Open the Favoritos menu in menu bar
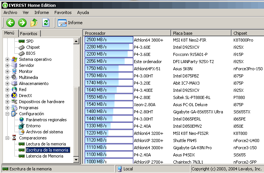This screenshot has width=264, height=173. (63, 12)
